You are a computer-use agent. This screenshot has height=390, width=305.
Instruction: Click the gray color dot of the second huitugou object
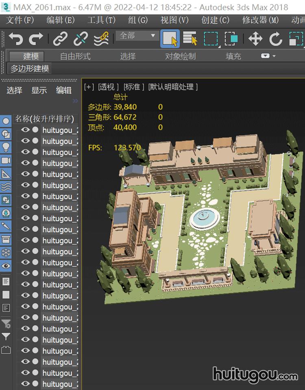[x=35, y=141]
